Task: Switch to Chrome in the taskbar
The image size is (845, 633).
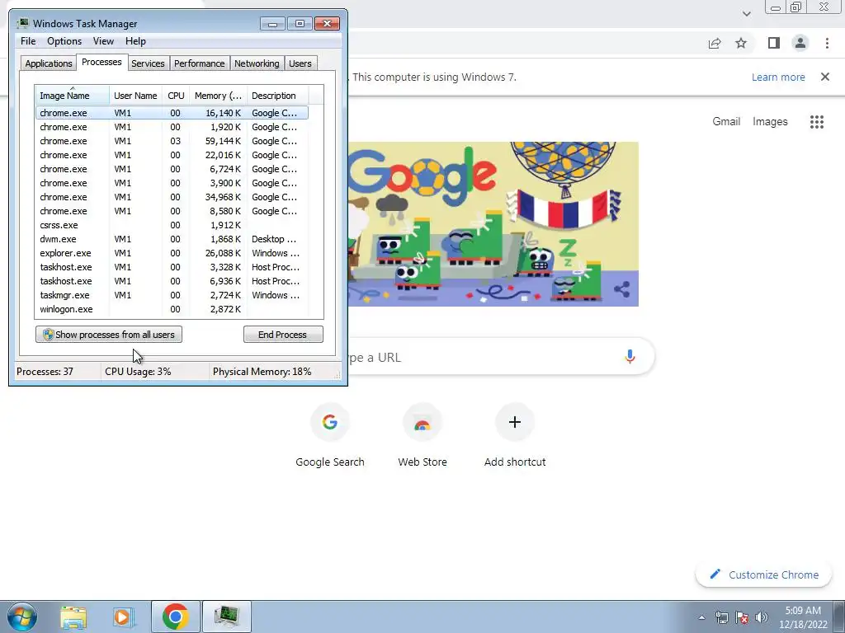Action: 175,617
